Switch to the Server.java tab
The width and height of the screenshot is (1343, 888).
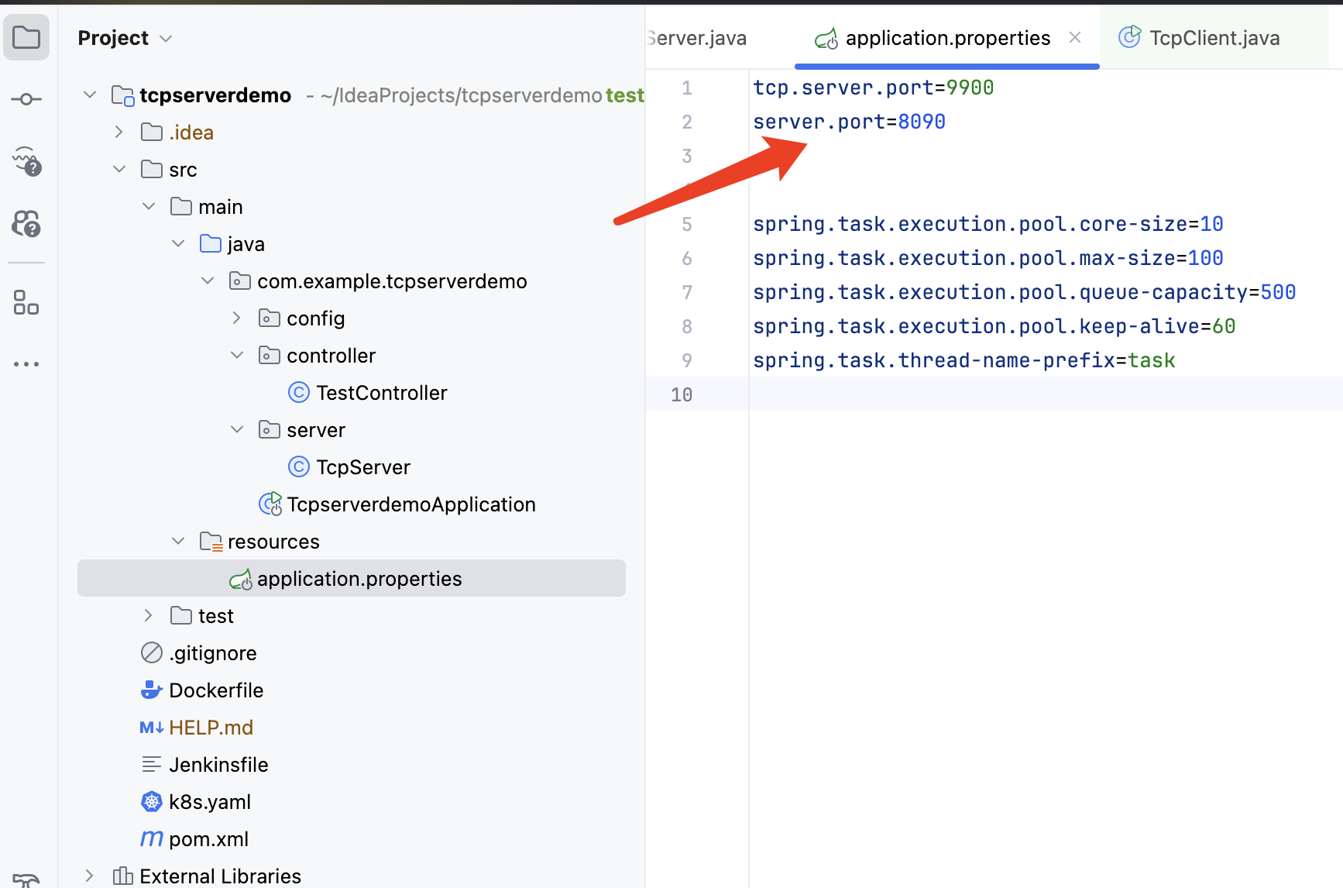tap(697, 38)
